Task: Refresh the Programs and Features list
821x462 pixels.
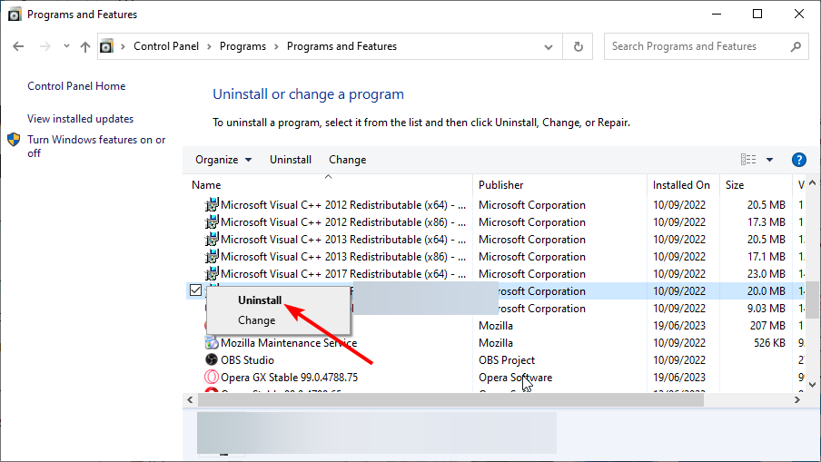Action: tap(578, 46)
